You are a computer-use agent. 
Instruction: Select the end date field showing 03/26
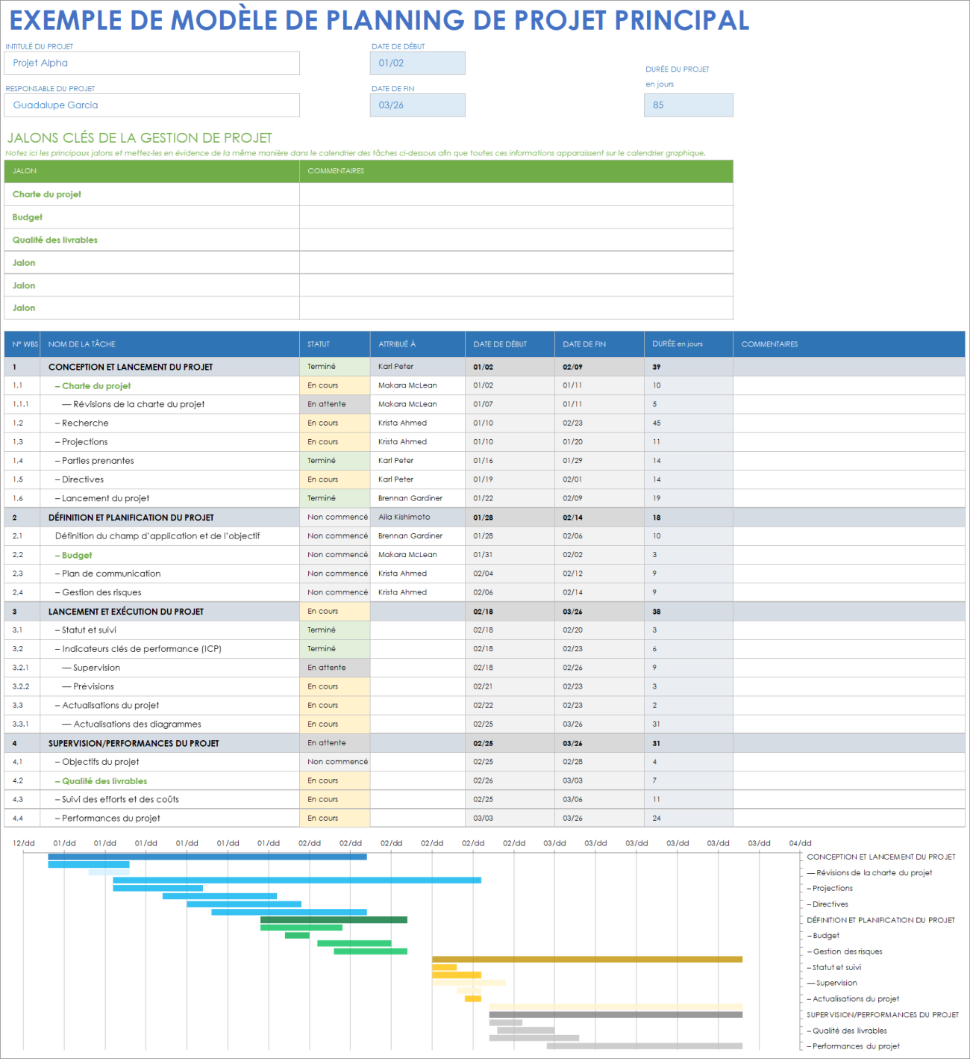(x=417, y=105)
